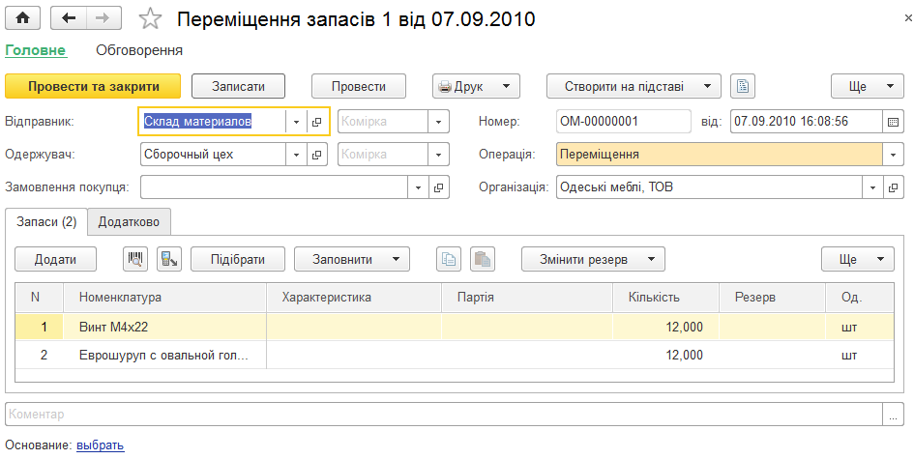This screenshot has height=459, width=914.
Task: Click the Записати button
Action: tap(238, 86)
